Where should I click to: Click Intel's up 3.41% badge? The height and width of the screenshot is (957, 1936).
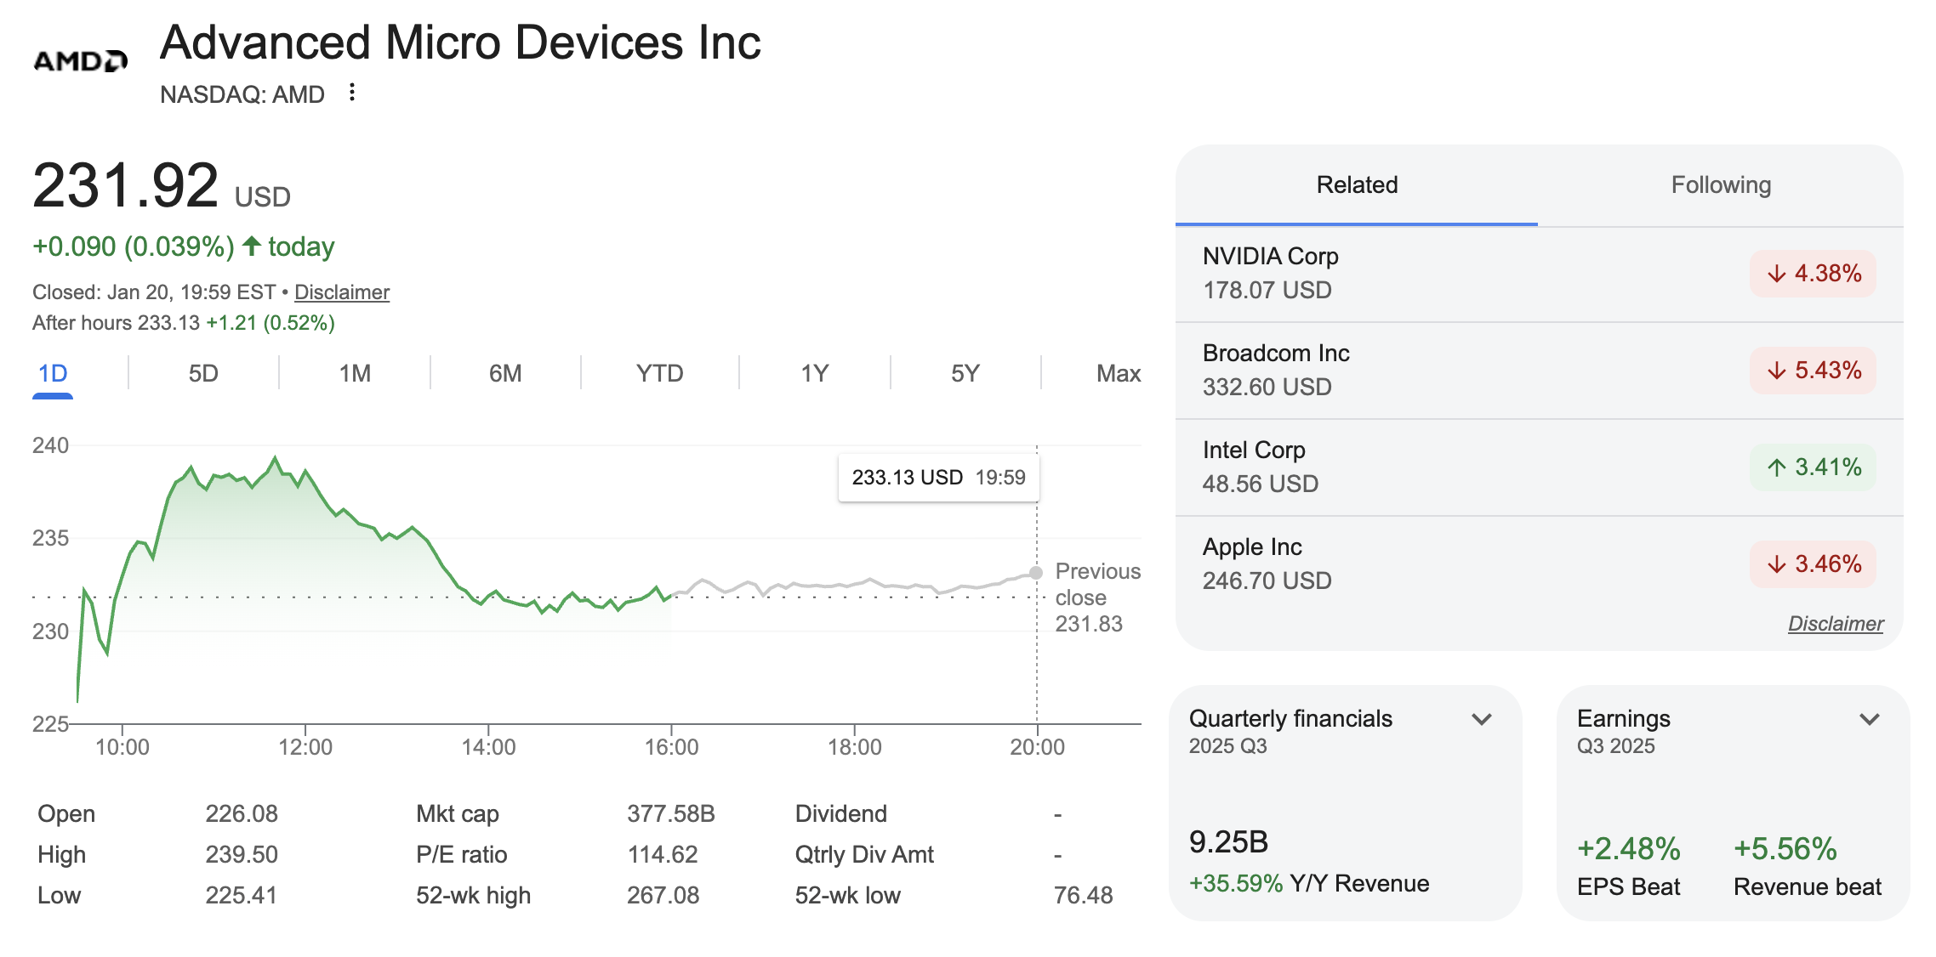pos(1813,467)
